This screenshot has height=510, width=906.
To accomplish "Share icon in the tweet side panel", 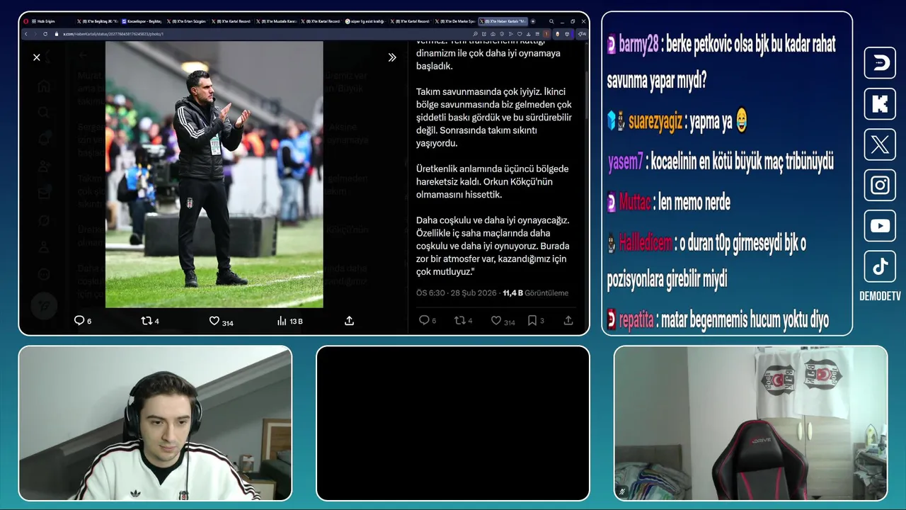I will [x=568, y=320].
